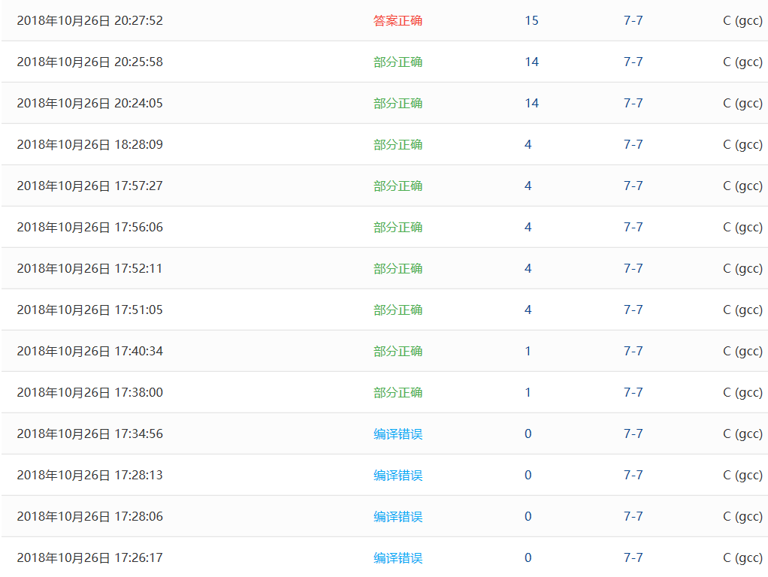768x577 pixels.
Task: Click score 14 in the 20:25:58 row
Action: [x=531, y=62]
